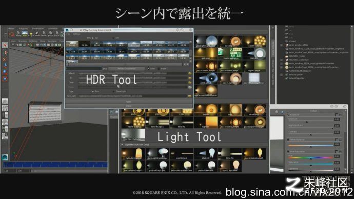Image resolution: width=354 pixels, height=199 pixels.
Task: Click the Reload Thumbnail button
Action: [x=126, y=69]
